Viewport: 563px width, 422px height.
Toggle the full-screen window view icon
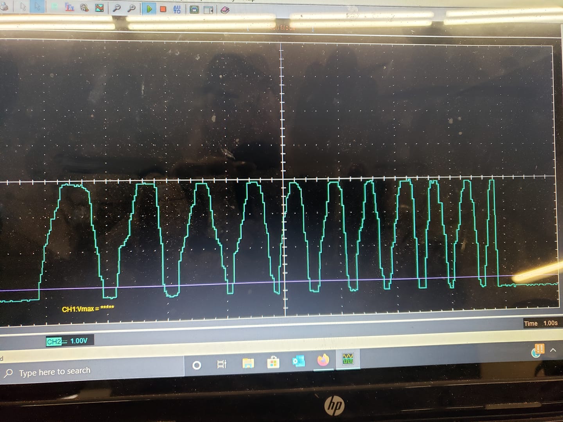coord(194,9)
